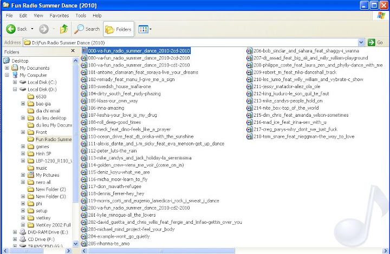This screenshot has width=390, height=254.
Task: Select the CD Drive (F:) icon
Action: [23, 239]
